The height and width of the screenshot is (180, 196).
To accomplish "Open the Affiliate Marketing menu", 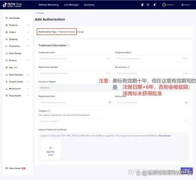I will (x=49, y=5).
